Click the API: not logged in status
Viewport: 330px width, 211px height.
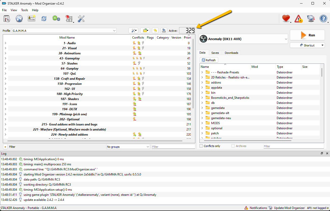point(317,208)
